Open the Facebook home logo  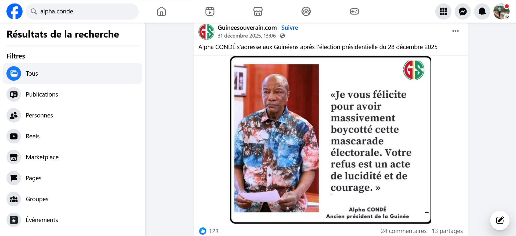point(15,11)
